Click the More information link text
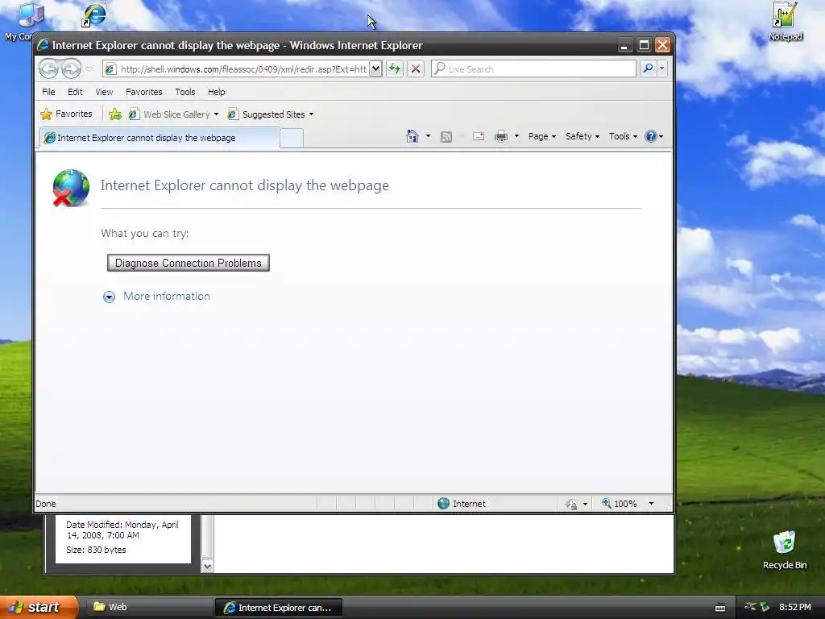Image resolution: width=825 pixels, height=619 pixels. (167, 296)
